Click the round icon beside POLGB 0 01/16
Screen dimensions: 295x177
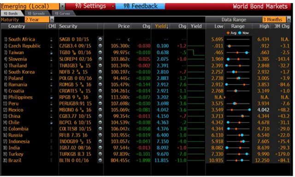[x=100, y=78]
